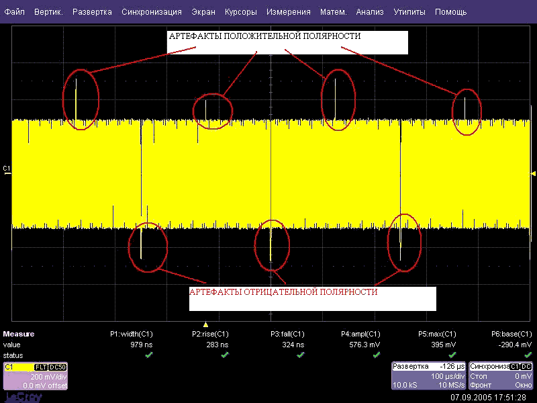This screenshot has width=537, height=403.
Task: Expand the Курсоры menu
Action: coord(240,12)
